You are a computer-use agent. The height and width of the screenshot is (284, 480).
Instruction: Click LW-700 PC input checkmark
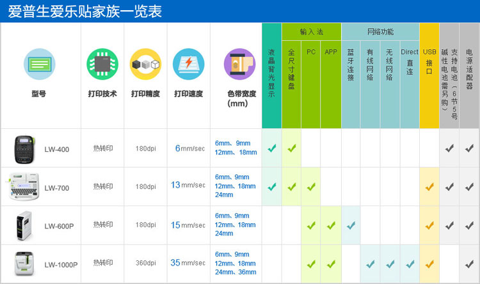coord(311,186)
